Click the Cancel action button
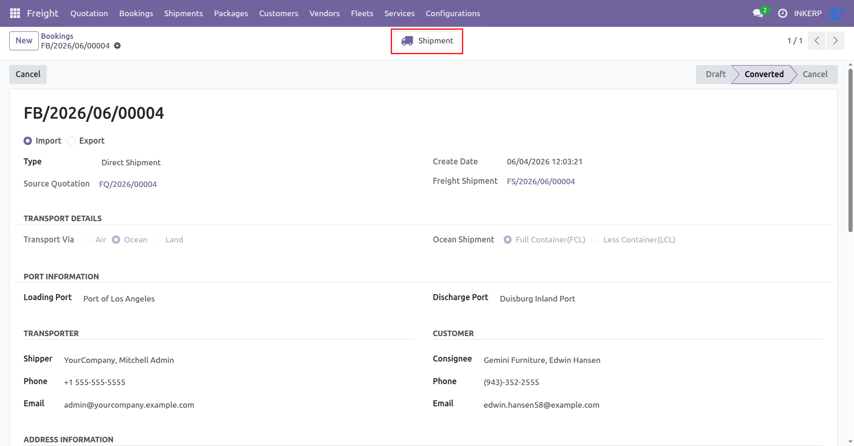Screen dimensions: 854x446 [x=28, y=74]
